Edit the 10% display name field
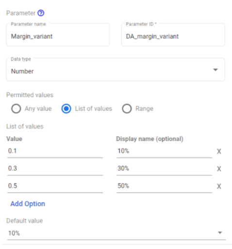 pos(164,151)
